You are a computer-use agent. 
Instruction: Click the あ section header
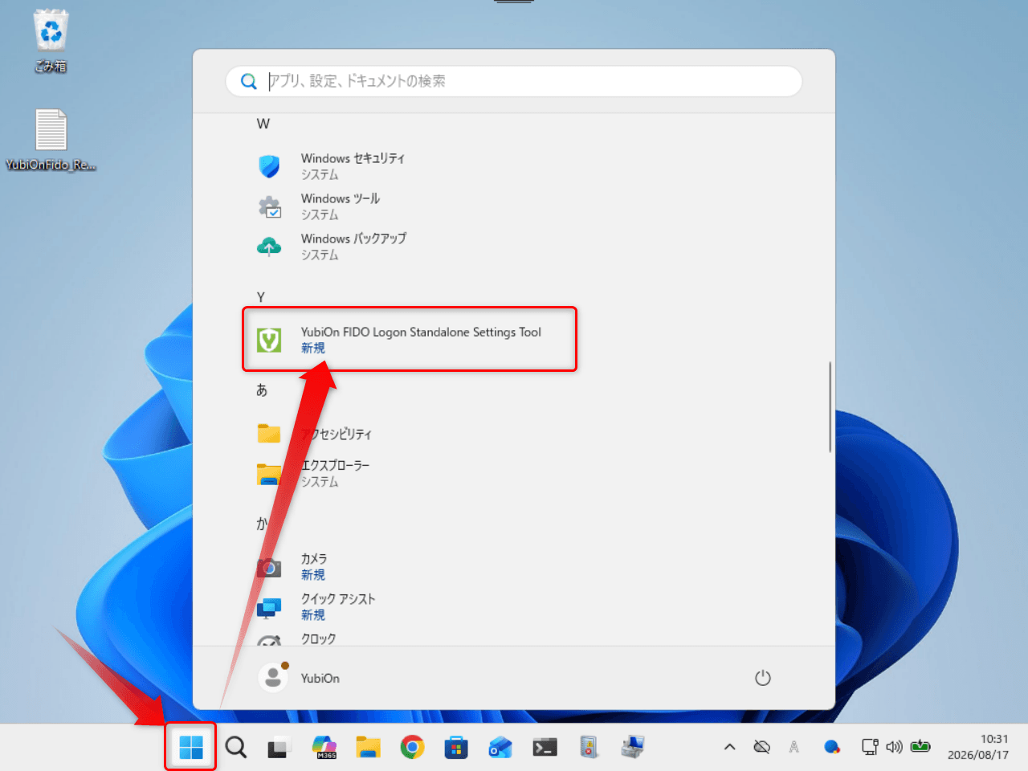[262, 390]
